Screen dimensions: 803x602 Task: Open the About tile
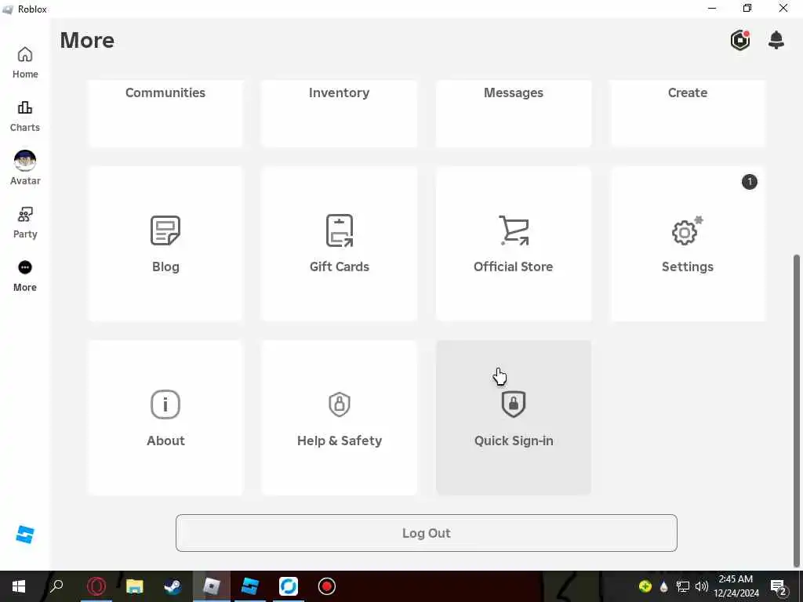[x=165, y=418]
